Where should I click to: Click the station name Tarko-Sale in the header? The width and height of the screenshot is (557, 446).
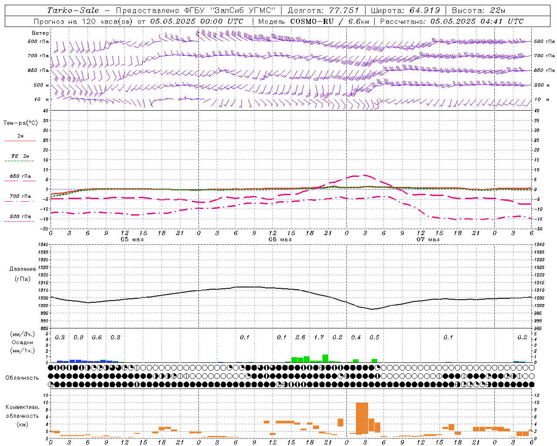tap(73, 10)
